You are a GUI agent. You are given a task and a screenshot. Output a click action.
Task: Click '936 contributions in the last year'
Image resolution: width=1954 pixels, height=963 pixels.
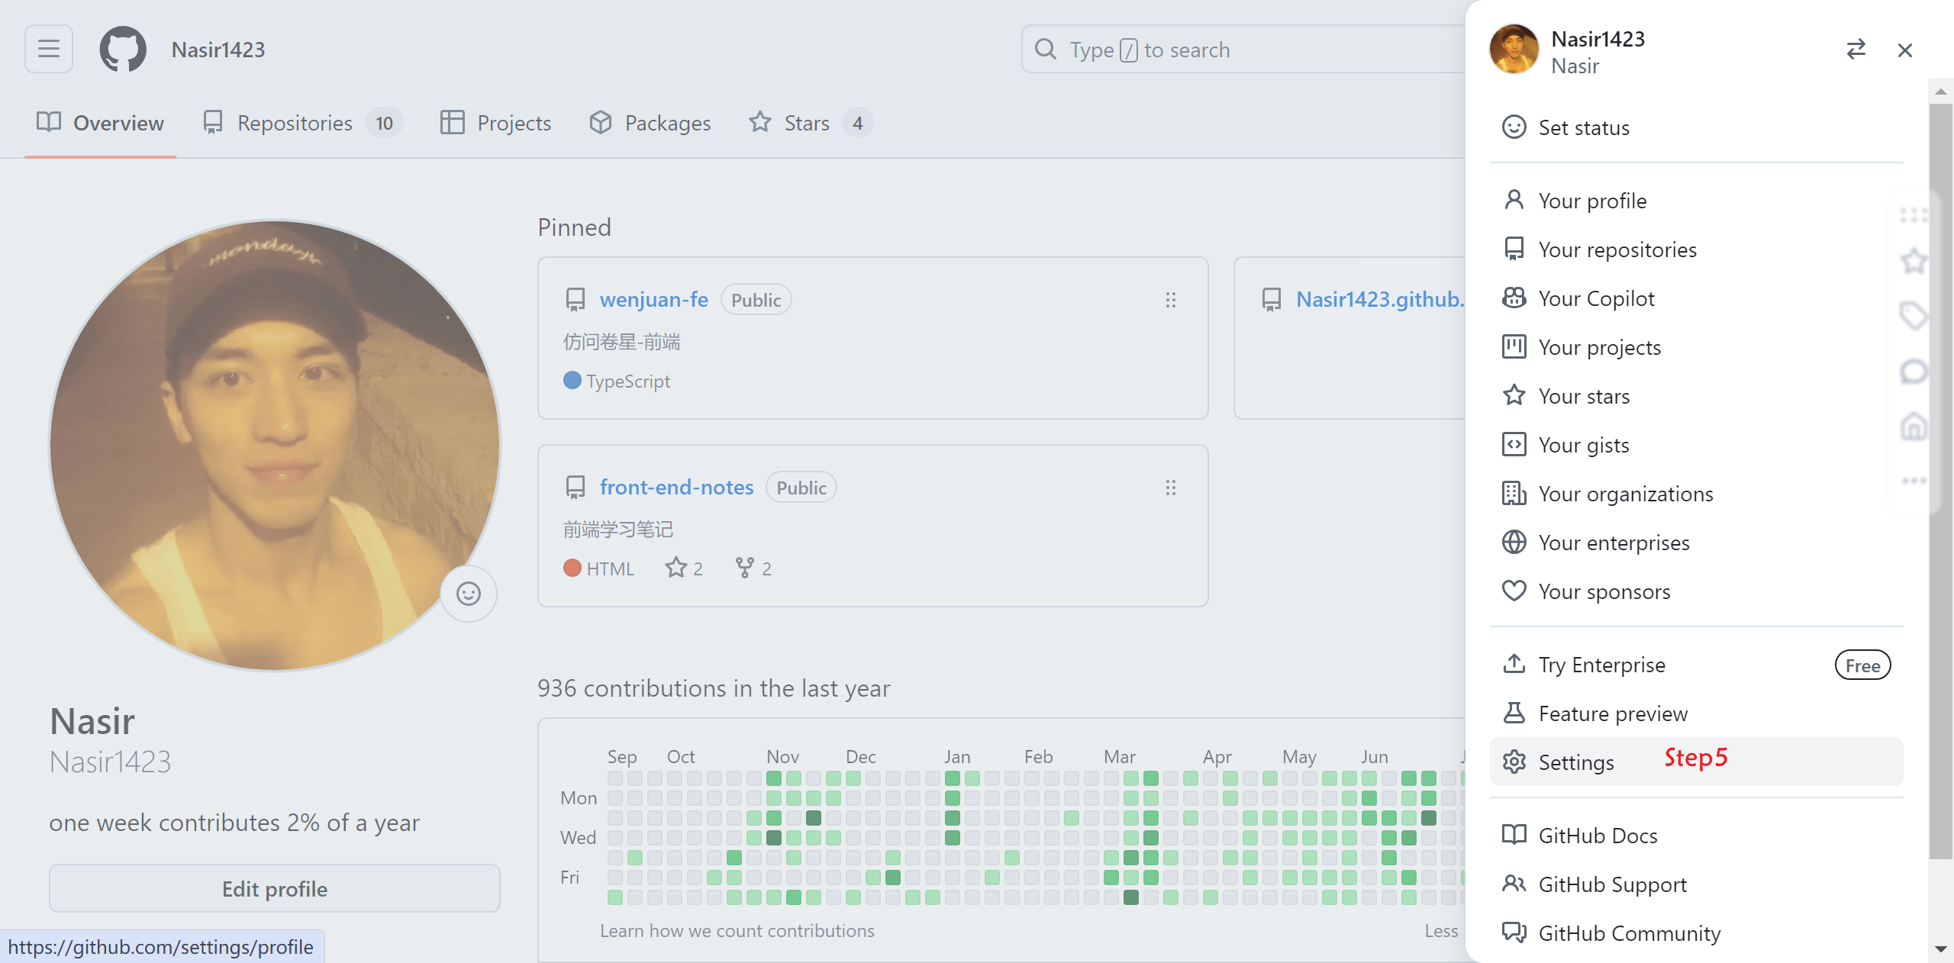pyautogui.click(x=714, y=688)
